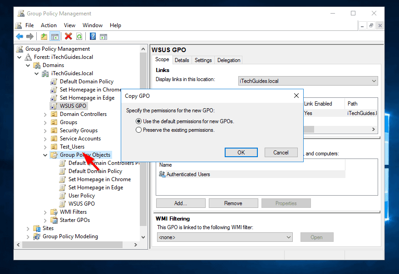Toggle the Show/Hide Action Pane icon
This screenshot has width=399, height=274.
103,37
